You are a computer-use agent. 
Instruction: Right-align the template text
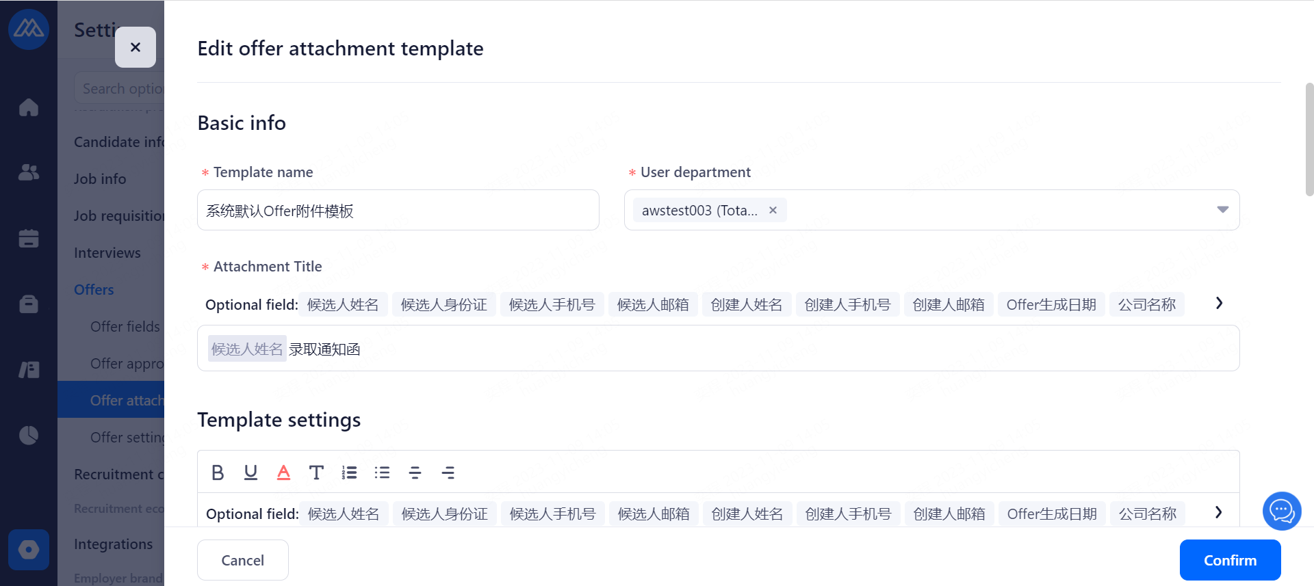(448, 472)
